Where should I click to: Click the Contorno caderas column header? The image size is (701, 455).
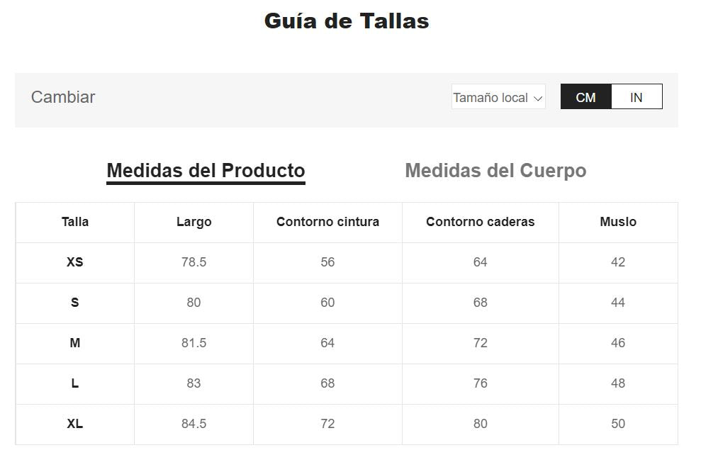point(480,222)
